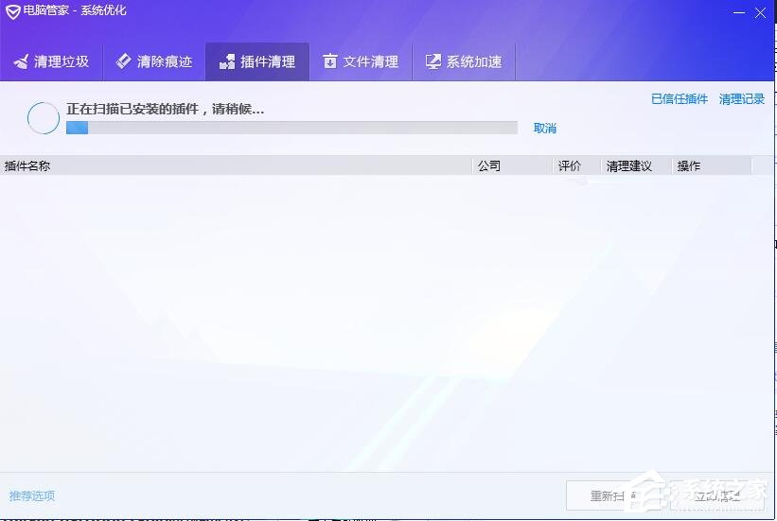The image size is (777, 521).
Task: Click the broom icon for 清理垃圾
Action: [x=21, y=62]
